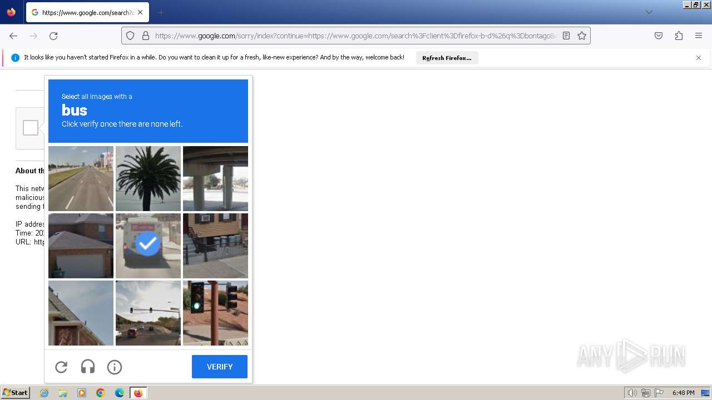Get an audio captcha challenge
Viewport: 712px width, 400px height.
88,367
